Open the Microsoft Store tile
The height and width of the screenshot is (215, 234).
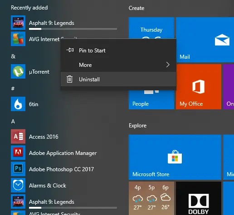tap(175, 157)
